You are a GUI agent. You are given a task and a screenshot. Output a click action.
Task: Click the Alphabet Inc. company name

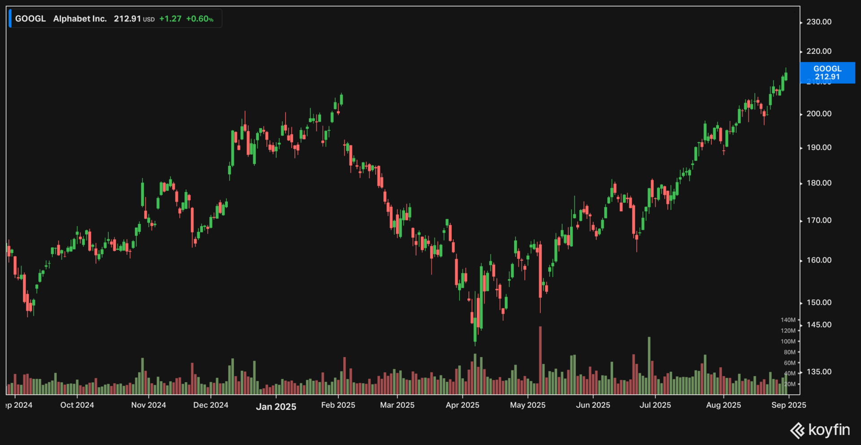[80, 19]
